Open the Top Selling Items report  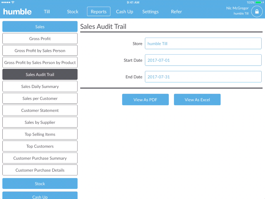[x=40, y=134]
